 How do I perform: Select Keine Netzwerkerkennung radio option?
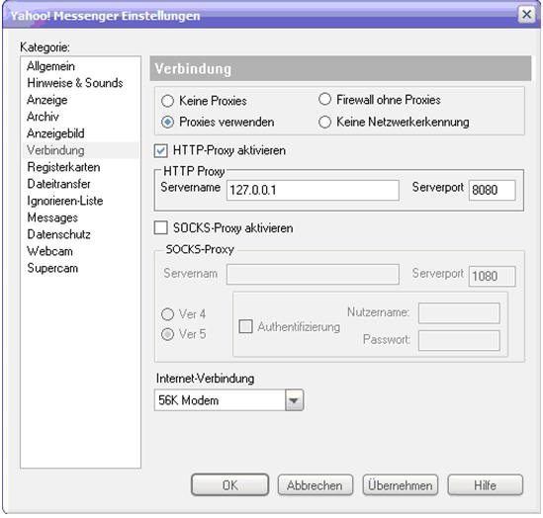click(324, 122)
